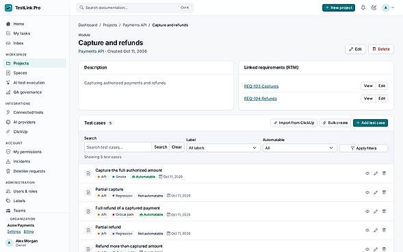Go to Home in sidebar
The image size is (403, 252).
34,24
